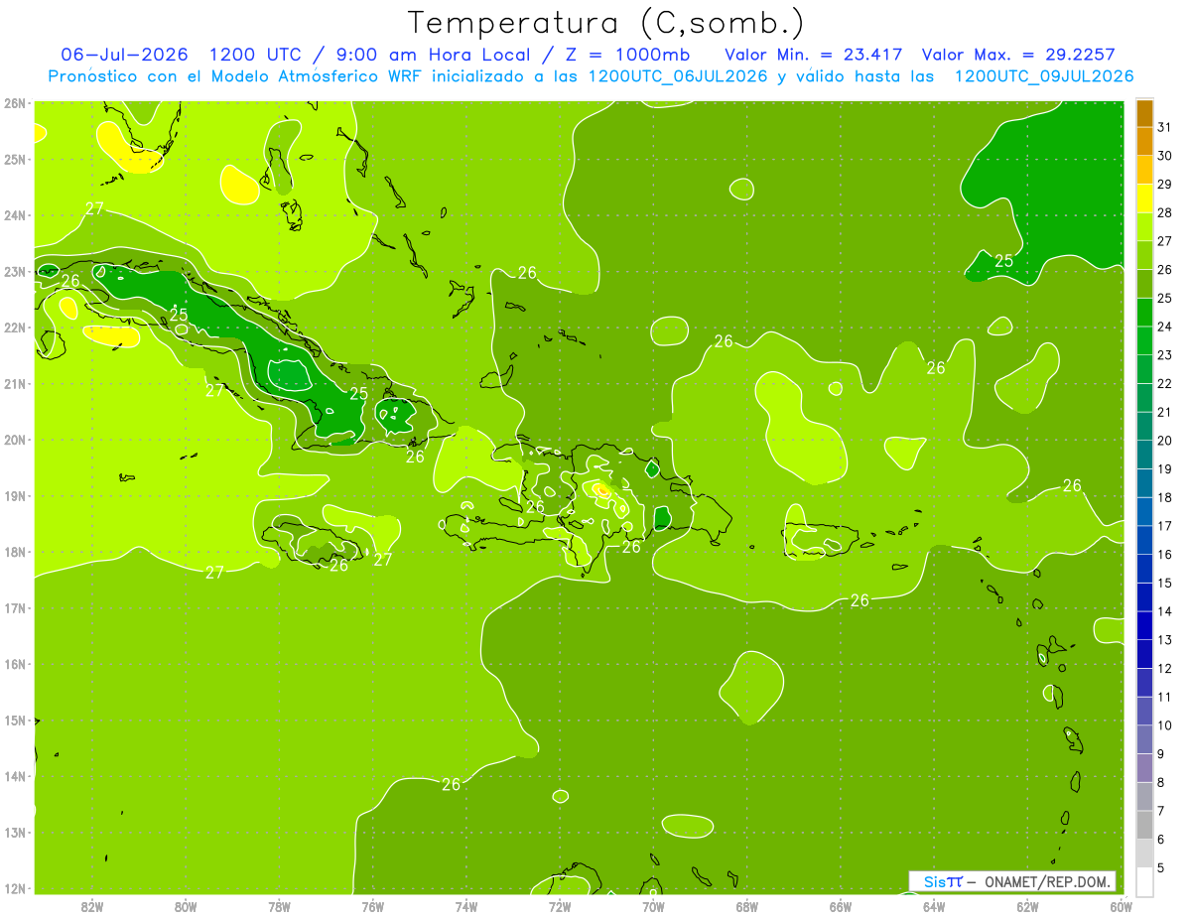Click the '21N' latitude axis label
Image resolution: width=1191 pixels, height=920 pixels.
pos(14,384)
